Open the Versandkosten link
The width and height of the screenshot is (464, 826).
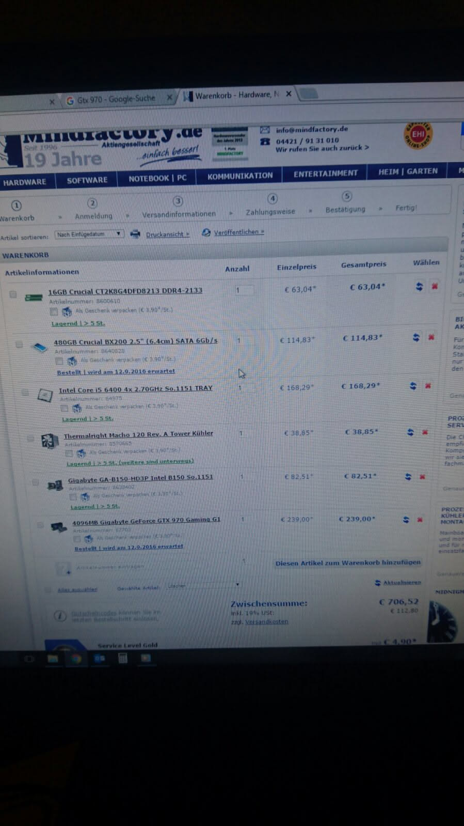click(266, 621)
